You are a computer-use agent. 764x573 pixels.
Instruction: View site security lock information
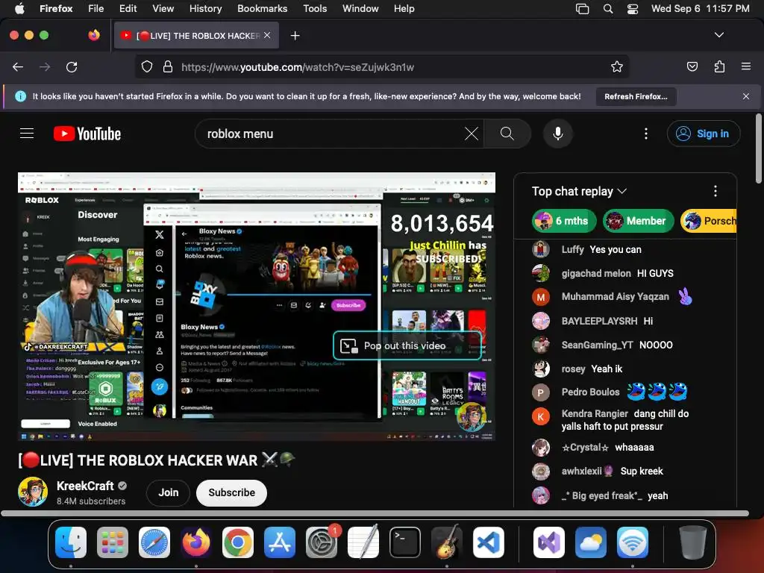click(x=168, y=66)
